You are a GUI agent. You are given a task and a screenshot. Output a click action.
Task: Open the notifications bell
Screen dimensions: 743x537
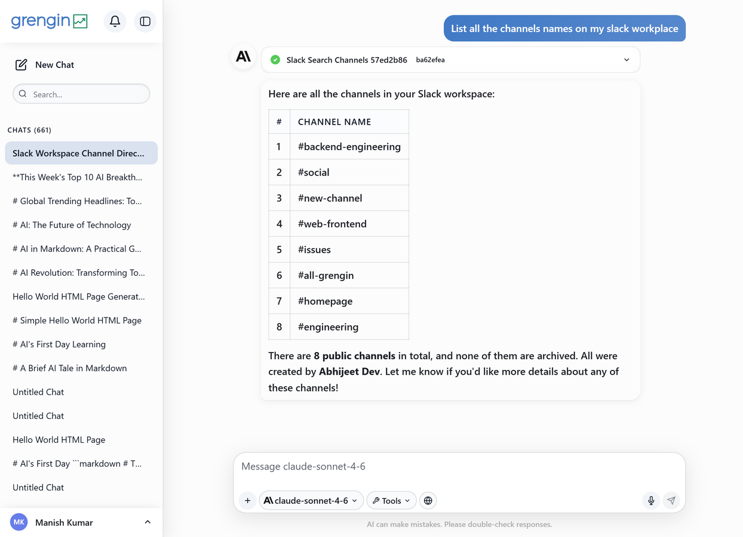115,21
